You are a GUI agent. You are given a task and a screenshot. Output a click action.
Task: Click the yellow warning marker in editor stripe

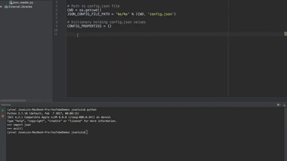tap(286, 34)
